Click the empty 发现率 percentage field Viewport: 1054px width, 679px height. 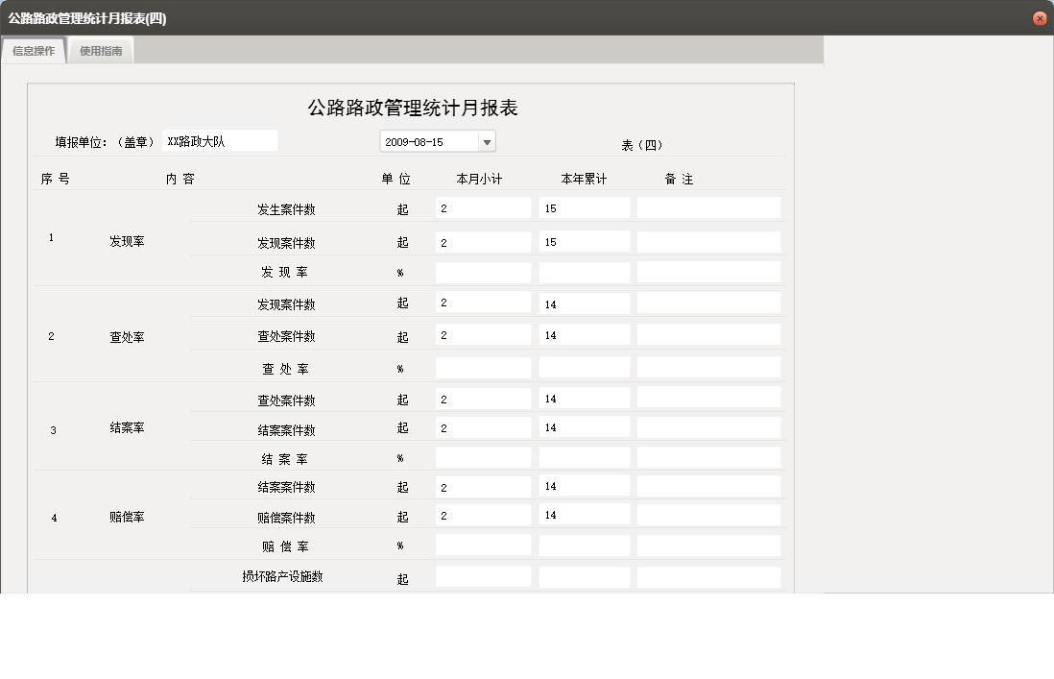[x=482, y=272]
